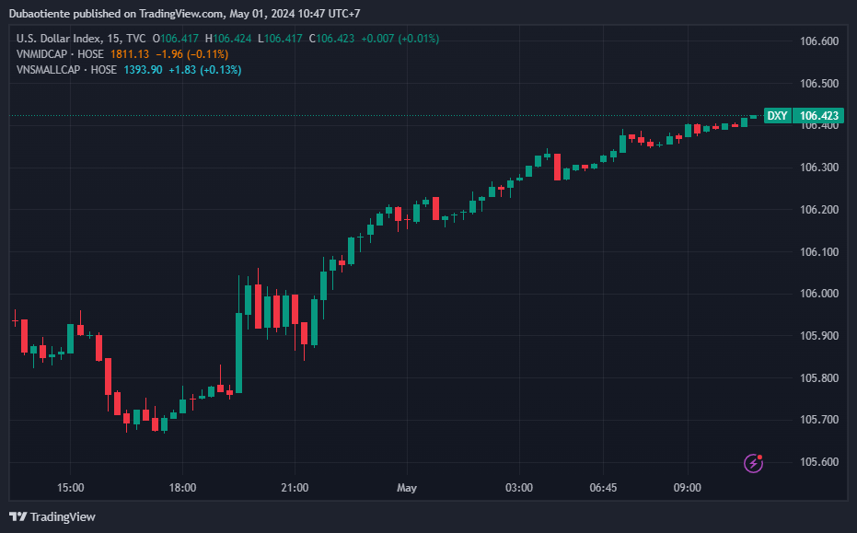Click the 15:00 time axis label

[71, 488]
